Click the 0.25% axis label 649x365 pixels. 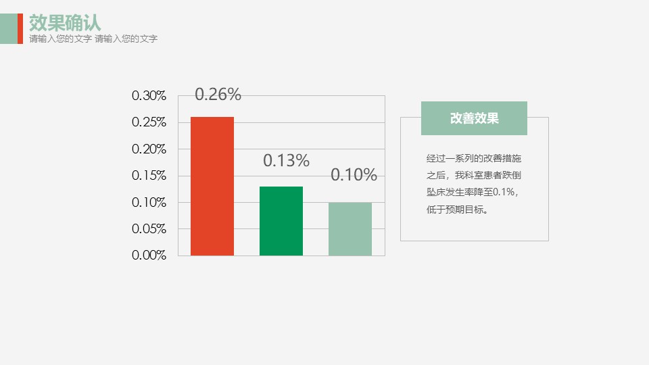pyautogui.click(x=149, y=122)
